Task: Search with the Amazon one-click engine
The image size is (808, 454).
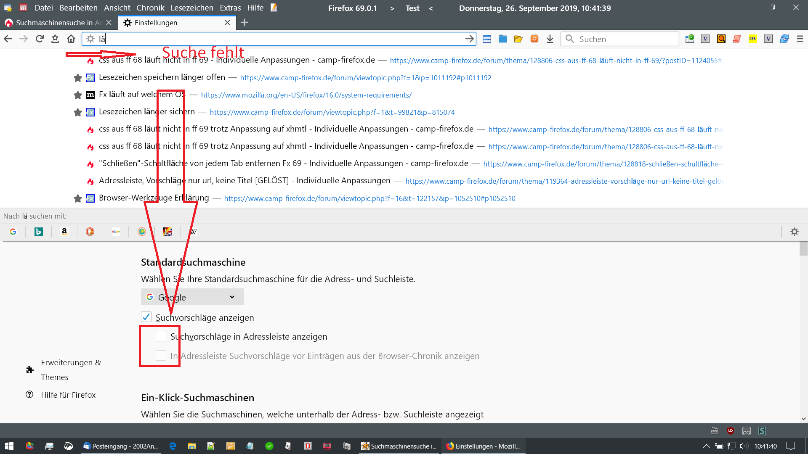Action: [64, 232]
